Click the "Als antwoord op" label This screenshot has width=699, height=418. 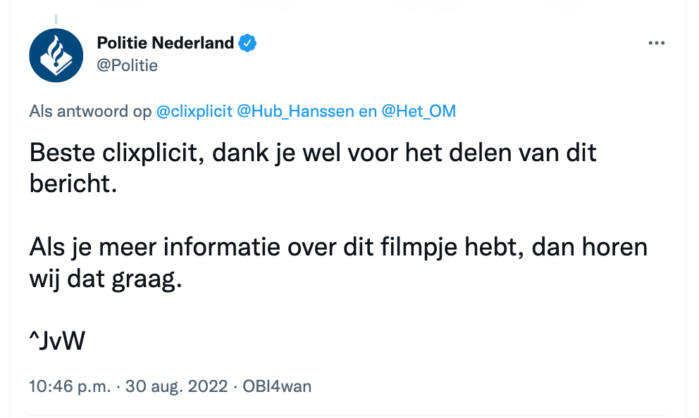click(x=90, y=111)
